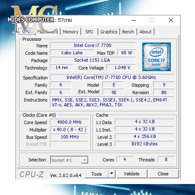
Task: Close the window using title bar X
Action: tap(171, 20)
